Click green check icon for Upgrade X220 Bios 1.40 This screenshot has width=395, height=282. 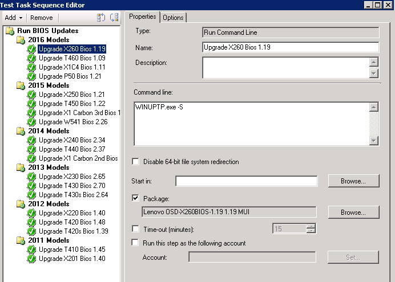click(31, 213)
